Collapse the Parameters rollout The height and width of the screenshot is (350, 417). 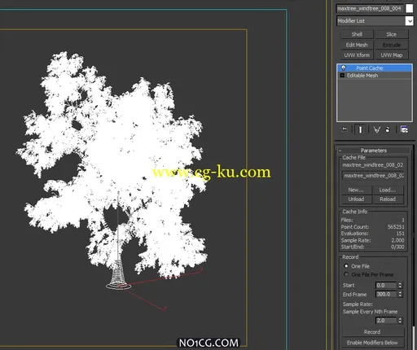click(374, 151)
